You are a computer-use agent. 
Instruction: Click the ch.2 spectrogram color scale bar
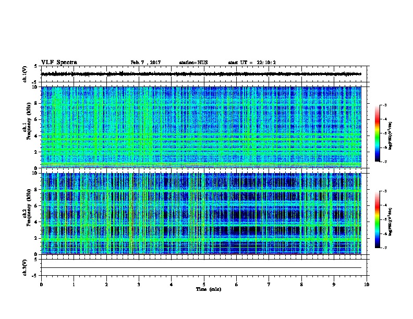(377, 219)
